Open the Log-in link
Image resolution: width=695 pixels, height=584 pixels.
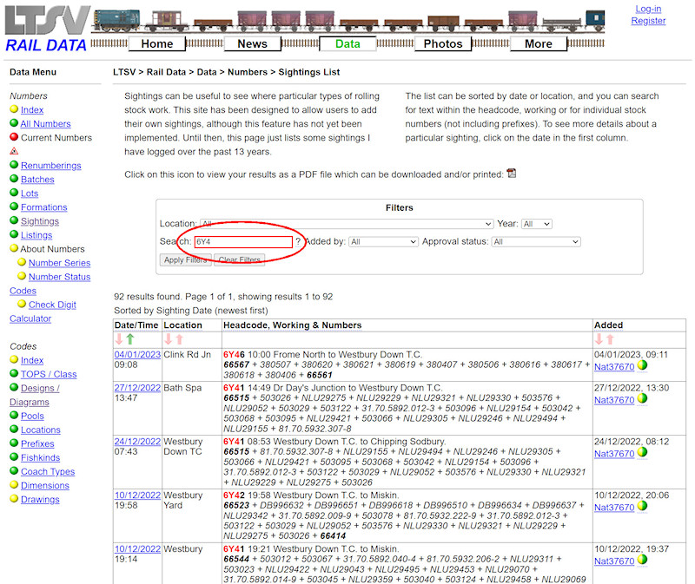pyautogui.click(x=649, y=10)
